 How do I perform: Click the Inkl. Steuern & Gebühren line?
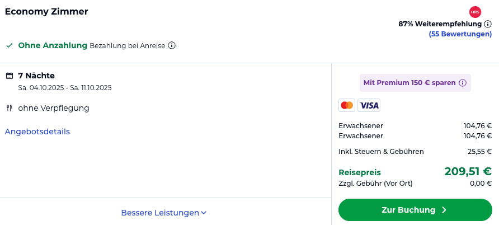click(381, 151)
